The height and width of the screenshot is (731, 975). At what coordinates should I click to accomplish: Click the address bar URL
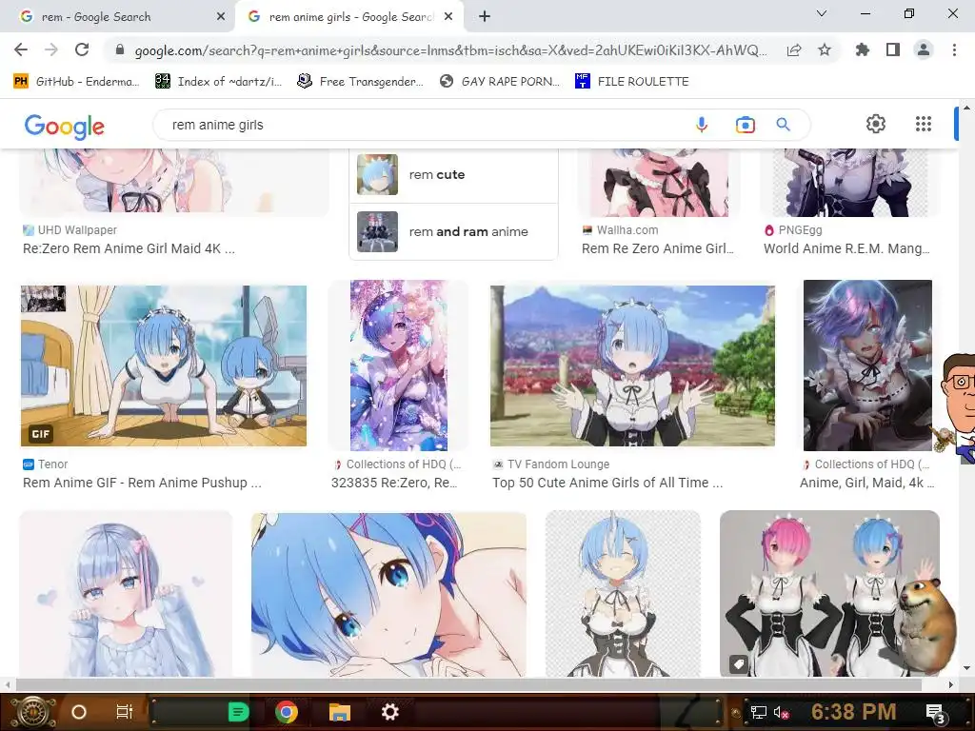point(450,50)
